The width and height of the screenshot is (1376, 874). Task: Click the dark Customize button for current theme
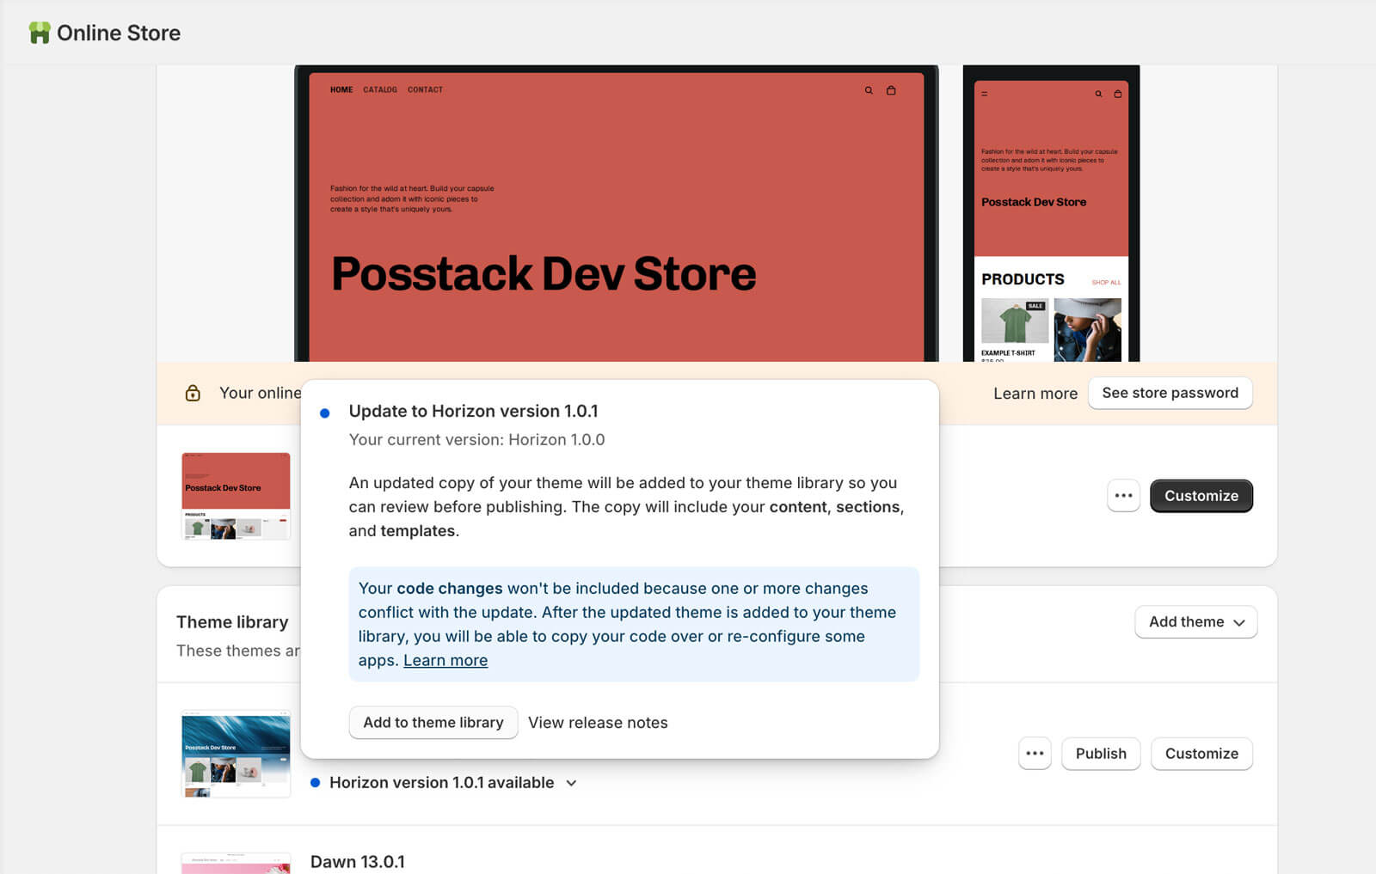click(1201, 496)
